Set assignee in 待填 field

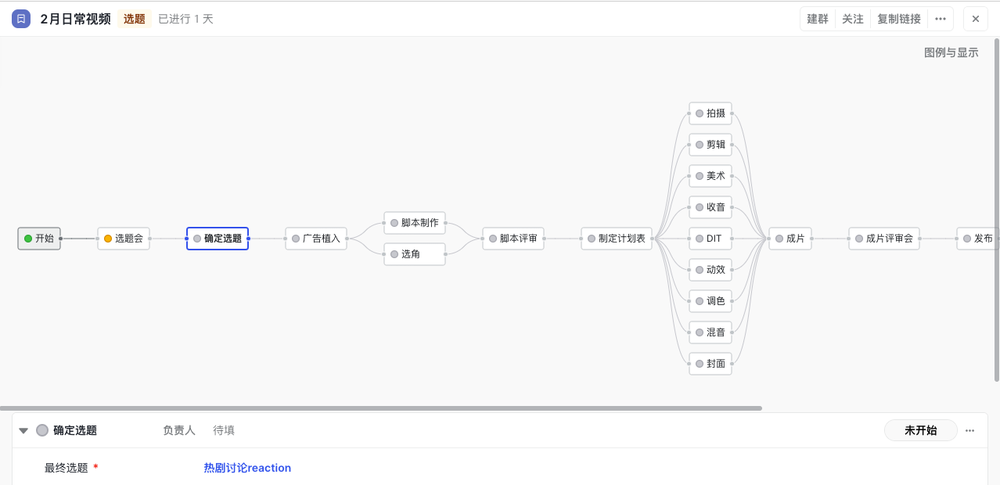(x=224, y=430)
